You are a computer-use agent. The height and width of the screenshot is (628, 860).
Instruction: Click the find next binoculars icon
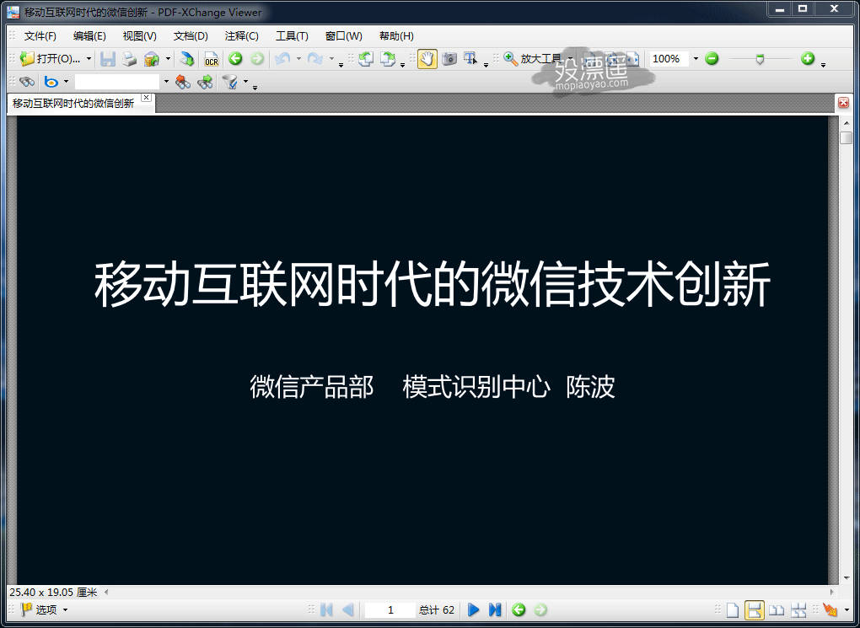pos(205,83)
